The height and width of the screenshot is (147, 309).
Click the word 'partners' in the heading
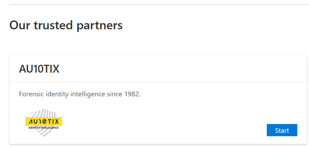coord(100,25)
